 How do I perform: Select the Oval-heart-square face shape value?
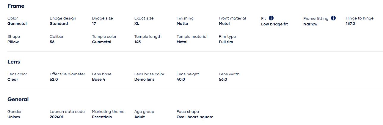tap(195, 117)
